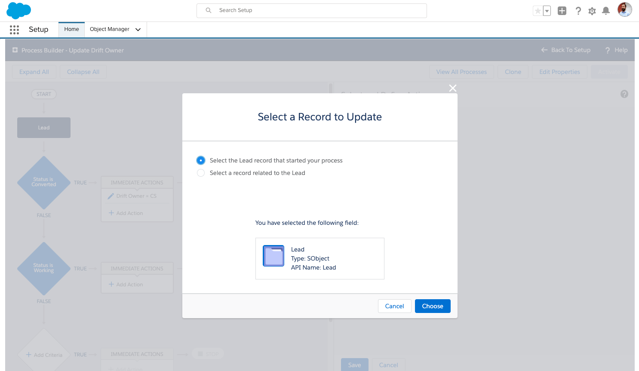The width and height of the screenshot is (639, 371).
Task: Click Add Action under Drift Owner action
Action: pyautogui.click(x=126, y=213)
